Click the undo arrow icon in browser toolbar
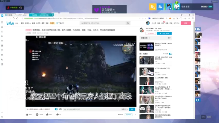The height and width of the screenshot is (123, 219). click(181, 18)
